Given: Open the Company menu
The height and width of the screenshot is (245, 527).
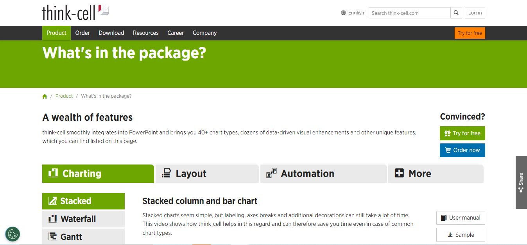Looking at the screenshot, I should (204, 33).
